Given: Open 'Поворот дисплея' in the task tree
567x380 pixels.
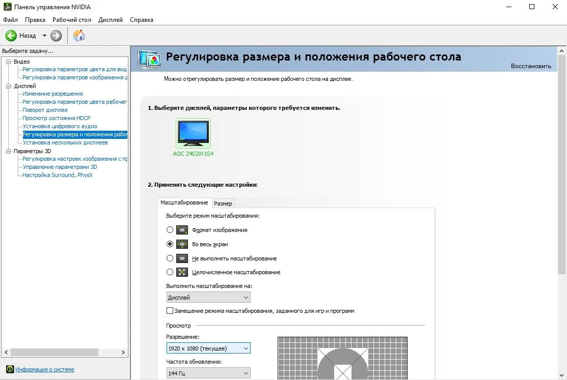Looking at the screenshot, I should coord(45,110).
